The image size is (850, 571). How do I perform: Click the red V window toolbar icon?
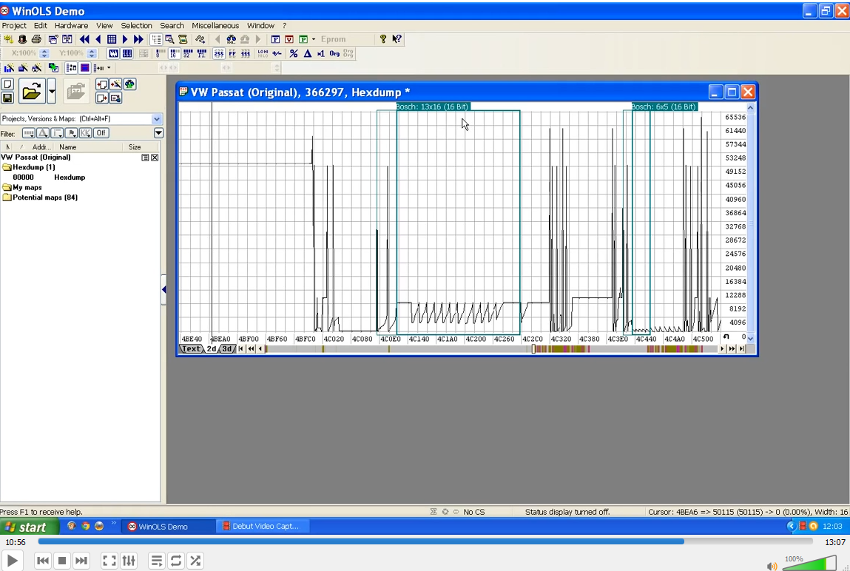click(289, 39)
